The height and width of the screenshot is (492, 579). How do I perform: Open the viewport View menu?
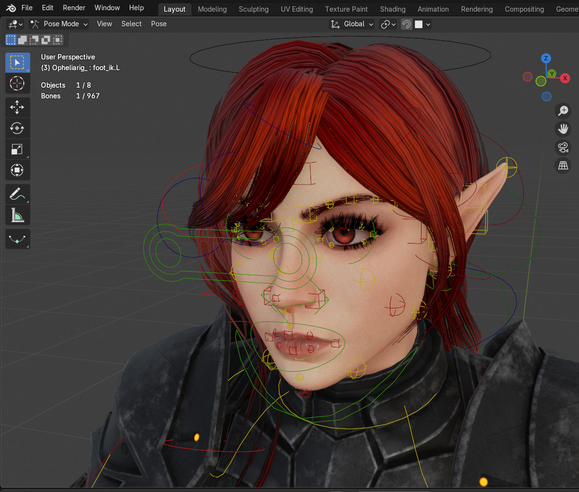tap(104, 24)
